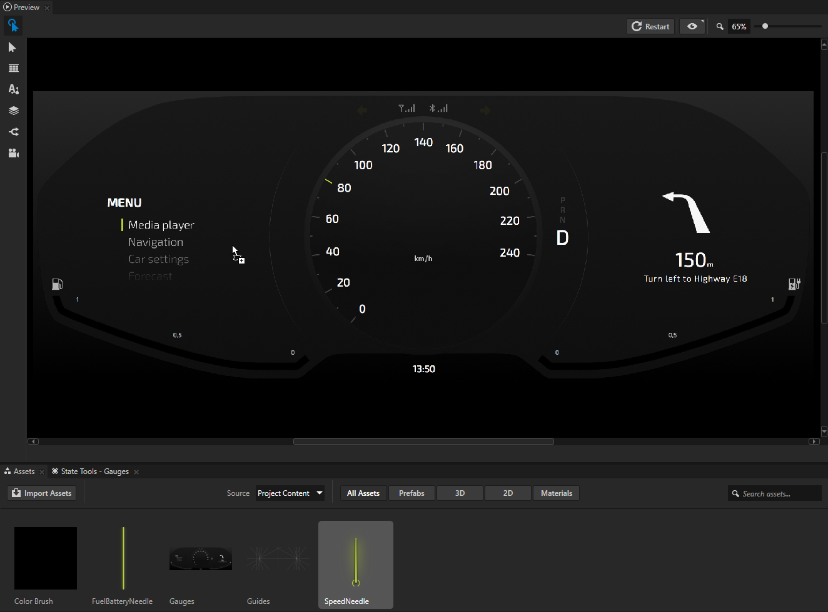Show only Materials in assets
828x612 pixels.
point(556,493)
